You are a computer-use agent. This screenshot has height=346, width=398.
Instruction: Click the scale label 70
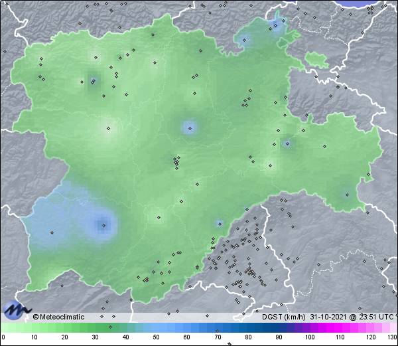(x=218, y=337)
